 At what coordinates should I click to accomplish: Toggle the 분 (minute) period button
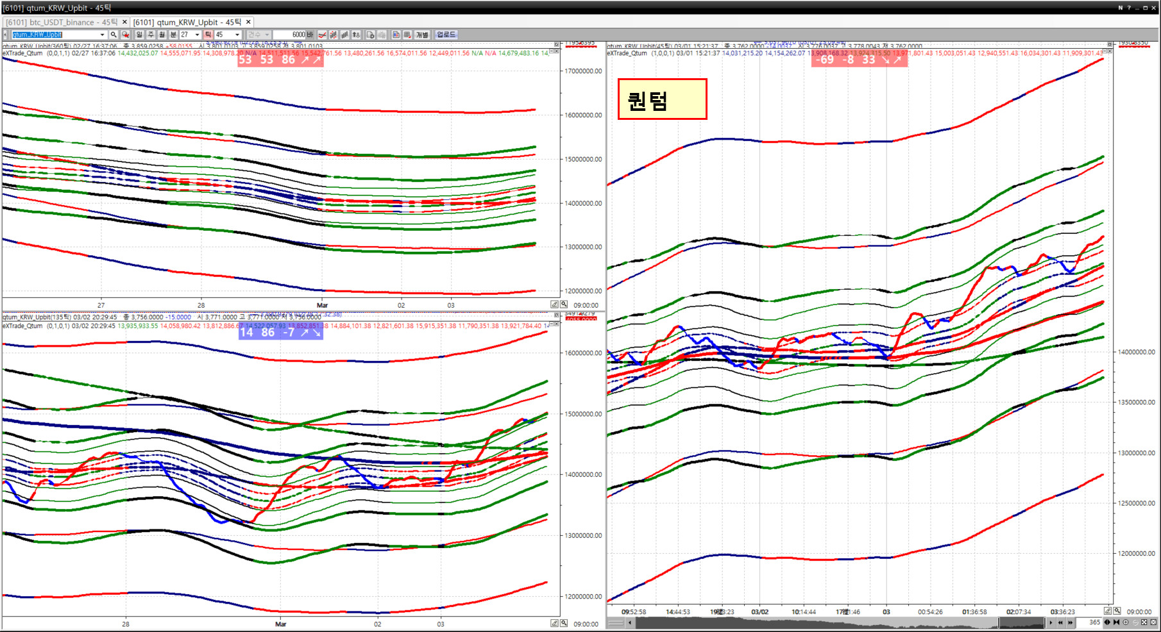pos(173,35)
